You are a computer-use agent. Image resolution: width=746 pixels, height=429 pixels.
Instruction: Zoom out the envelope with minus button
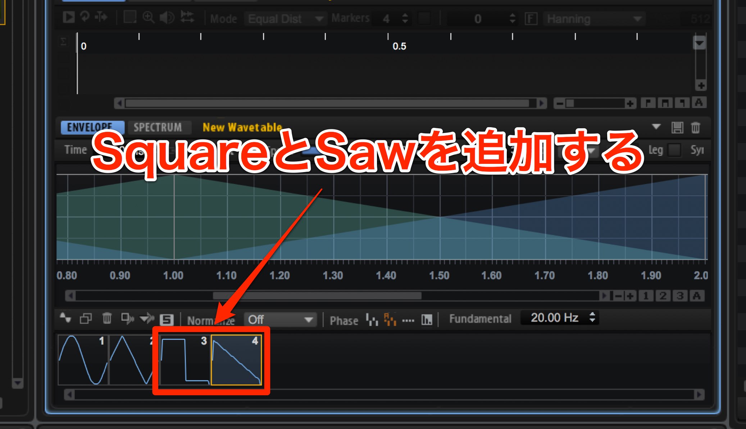click(x=619, y=296)
